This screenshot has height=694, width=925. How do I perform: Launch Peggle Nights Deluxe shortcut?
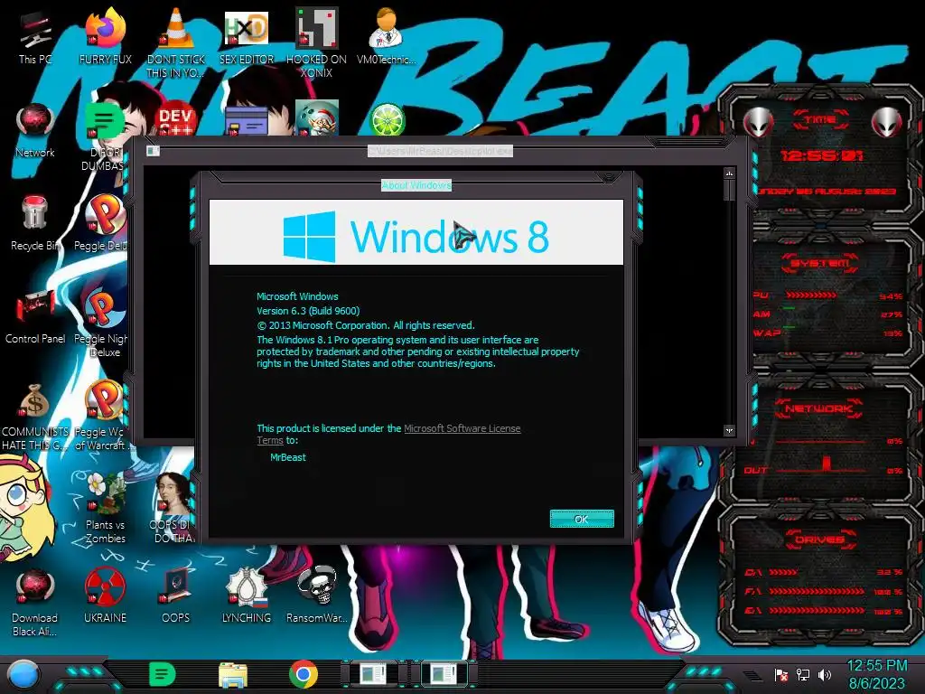(105, 324)
